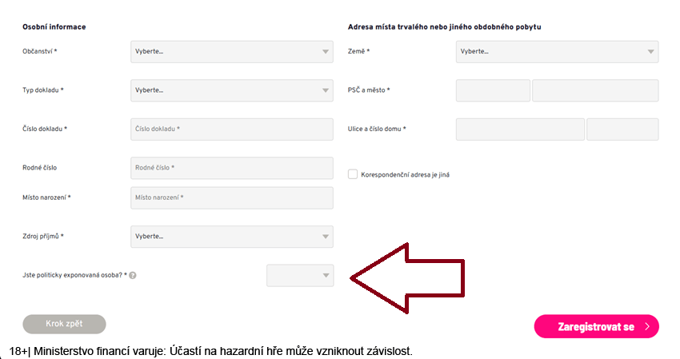The image size is (680, 359).
Task: Focus the Číslo dokladu input field
Action: coord(232,130)
